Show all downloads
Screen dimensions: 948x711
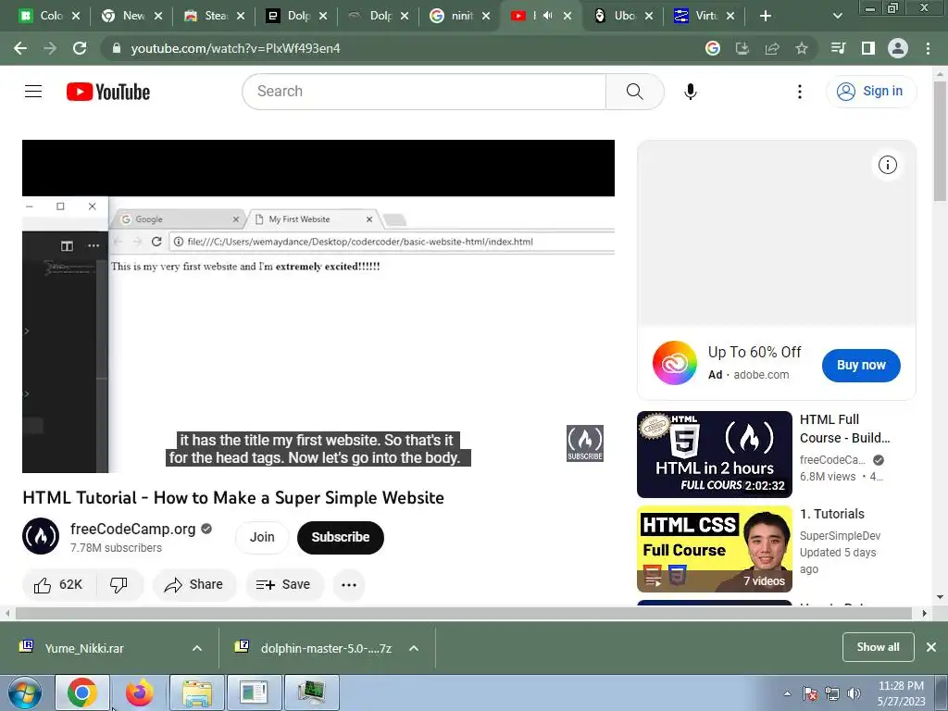[x=878, y=647]
